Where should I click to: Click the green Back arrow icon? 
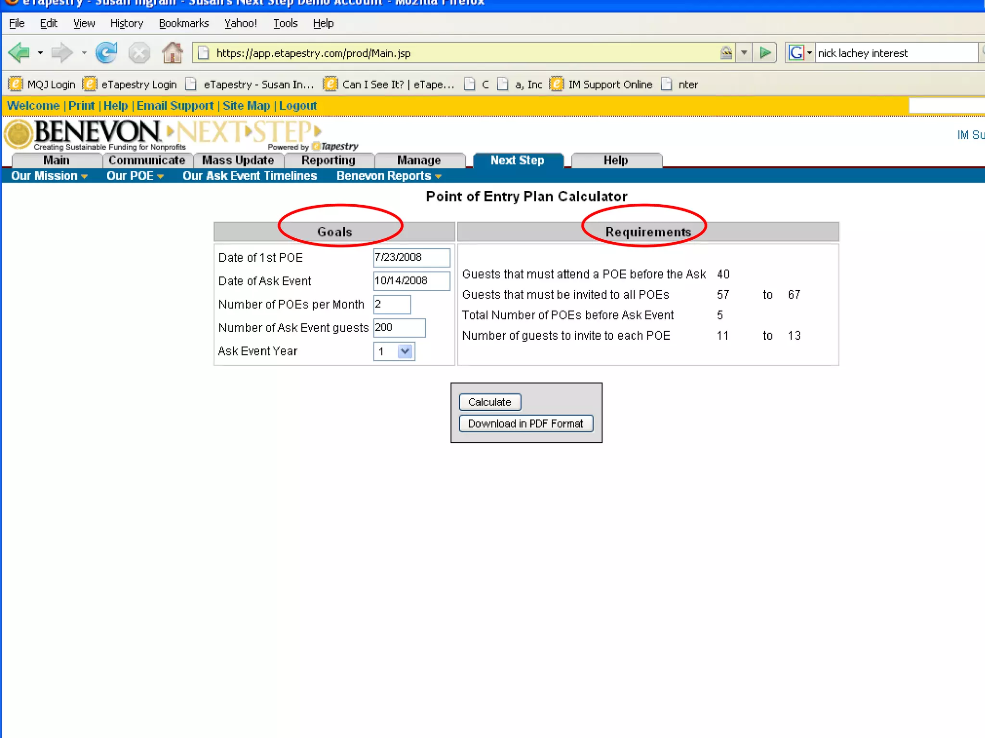19,53
